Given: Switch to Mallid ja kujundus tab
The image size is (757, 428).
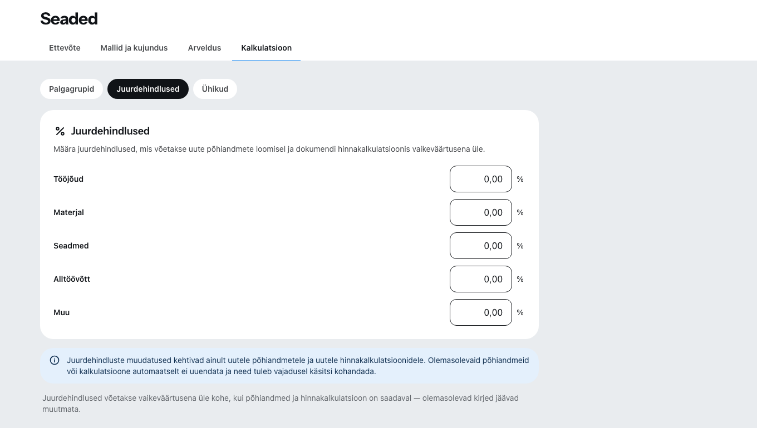Looking at the screenshot, I should tap(134, 48).
